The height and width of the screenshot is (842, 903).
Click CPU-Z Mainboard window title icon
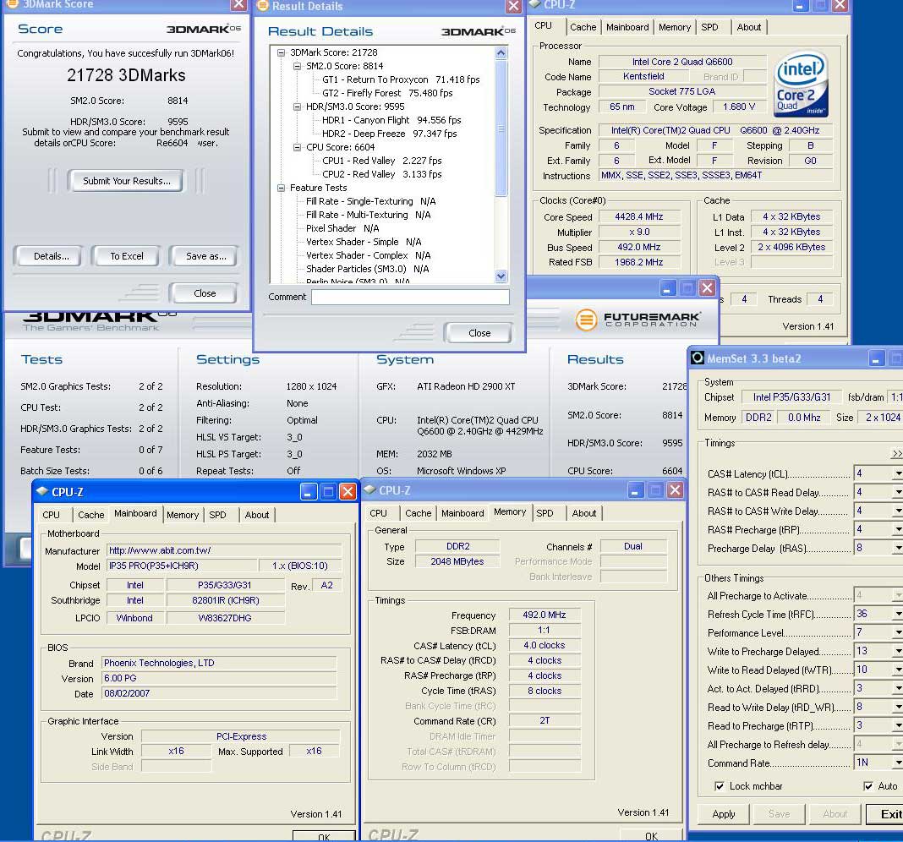(42, 491)
